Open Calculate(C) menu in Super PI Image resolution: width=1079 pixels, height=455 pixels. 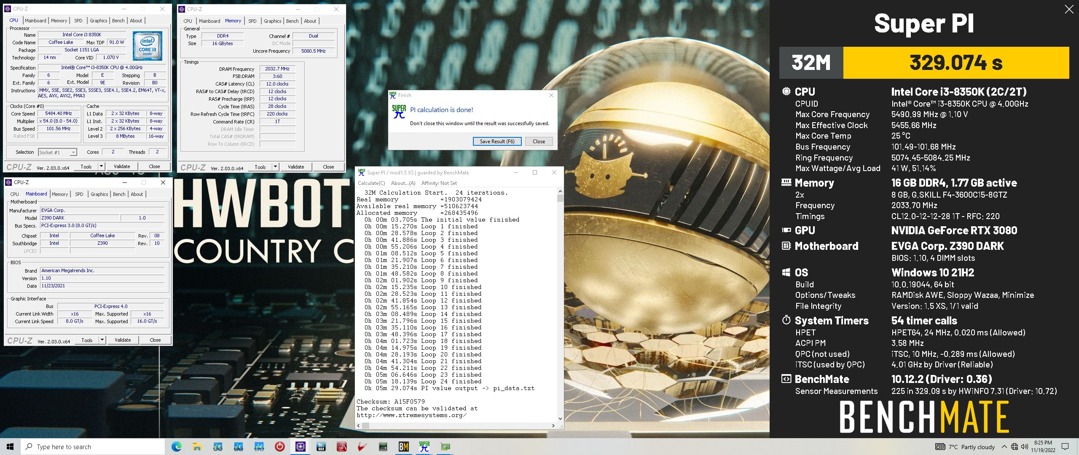371,183
